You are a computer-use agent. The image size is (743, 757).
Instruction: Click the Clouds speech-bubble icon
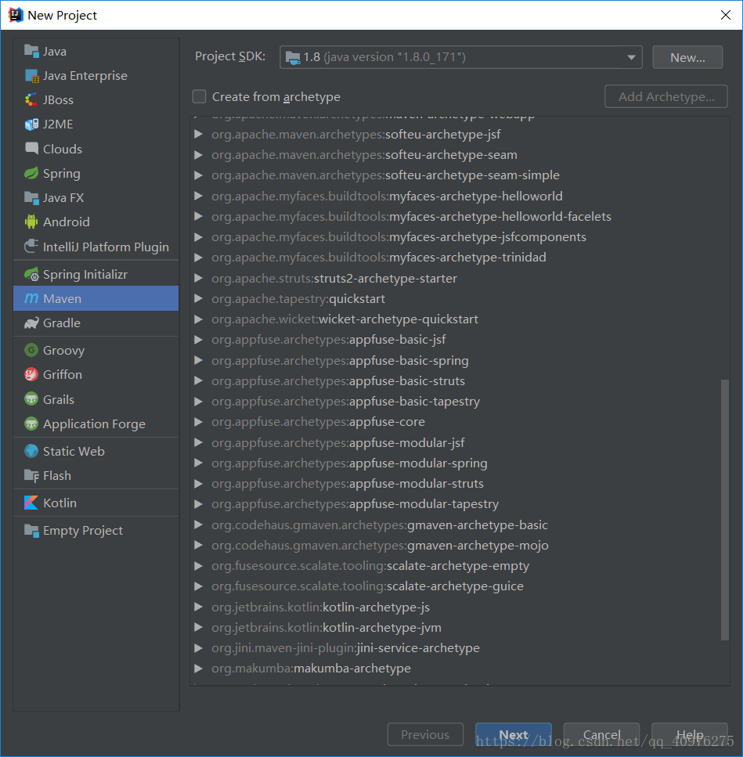pyautogui.click(x=31, y=149)
